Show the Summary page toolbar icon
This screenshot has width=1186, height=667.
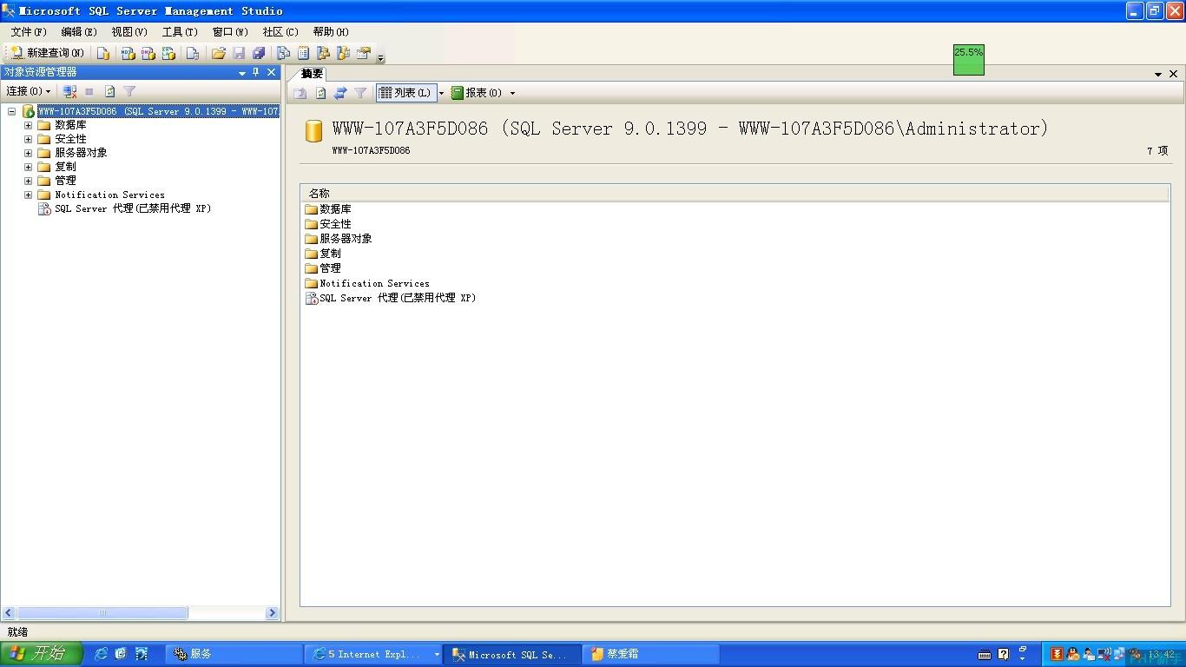point(303,53)
